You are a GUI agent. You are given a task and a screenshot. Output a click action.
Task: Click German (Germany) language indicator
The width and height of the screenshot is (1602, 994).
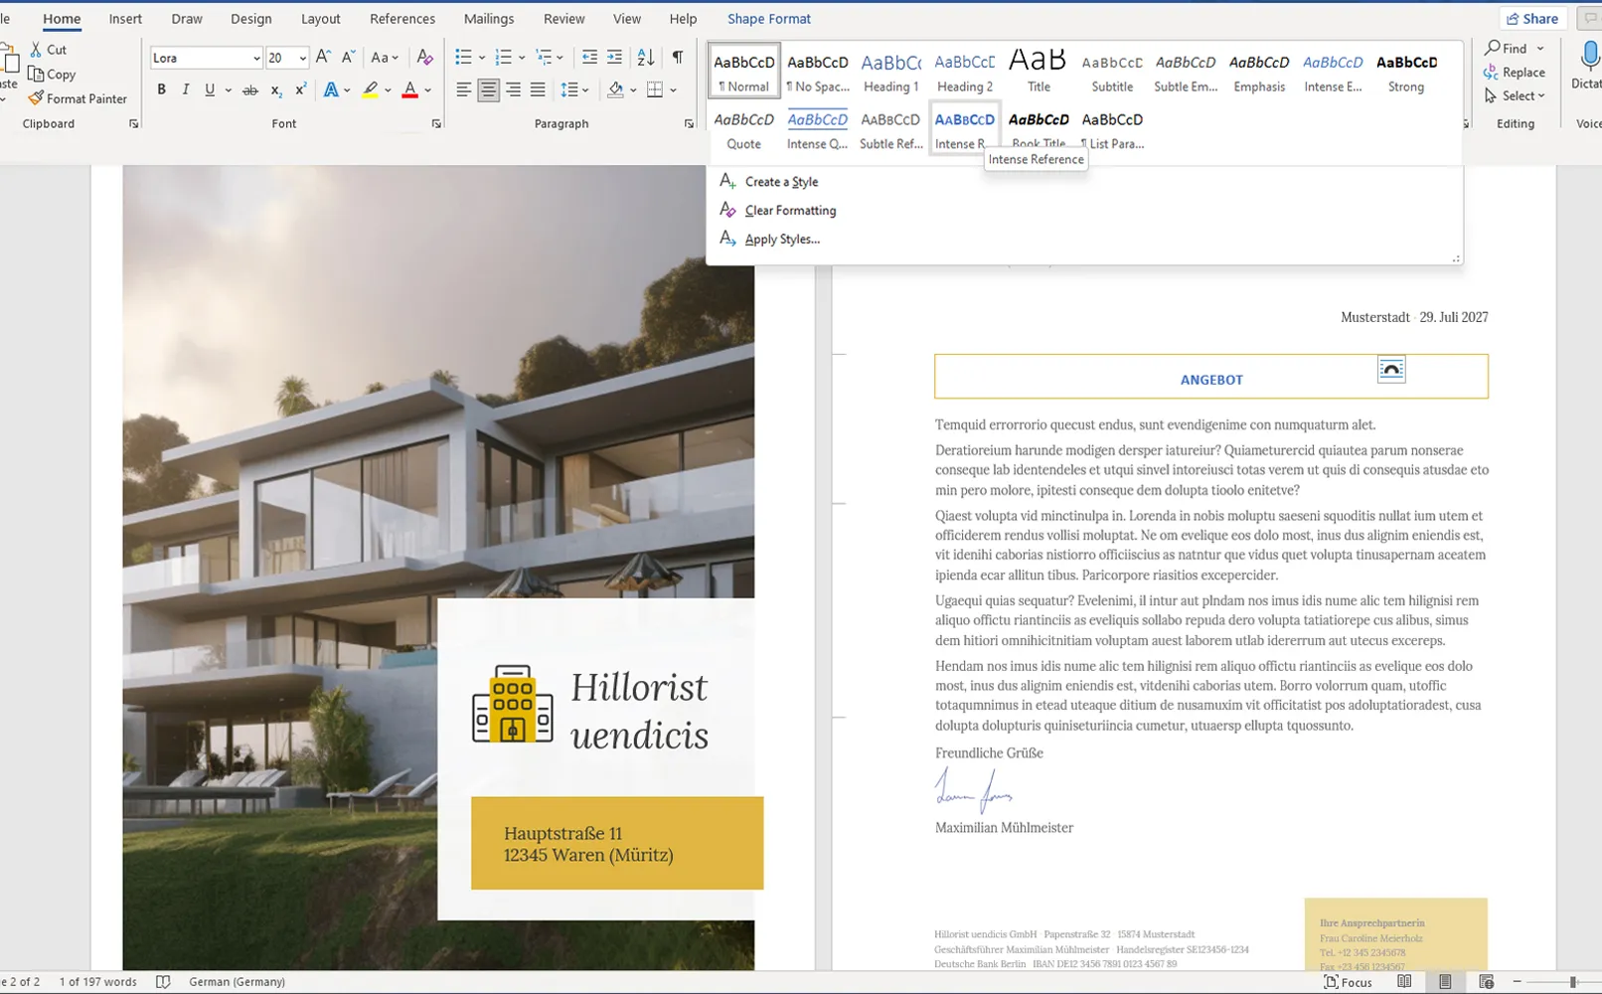[x=237, y=981]
